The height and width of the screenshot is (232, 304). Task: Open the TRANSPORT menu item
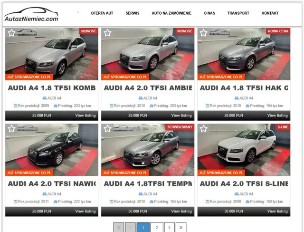pyautogui.click(x=238, y=13)
